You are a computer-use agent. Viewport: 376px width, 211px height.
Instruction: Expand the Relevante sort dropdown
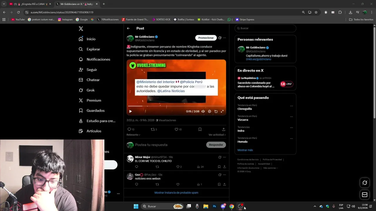[133, 135]
